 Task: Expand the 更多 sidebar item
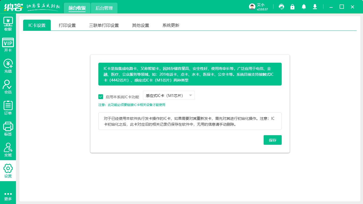point(8,196)
